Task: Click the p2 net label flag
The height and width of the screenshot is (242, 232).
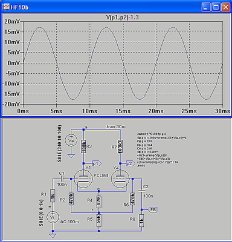Action: tap(130, 163)
